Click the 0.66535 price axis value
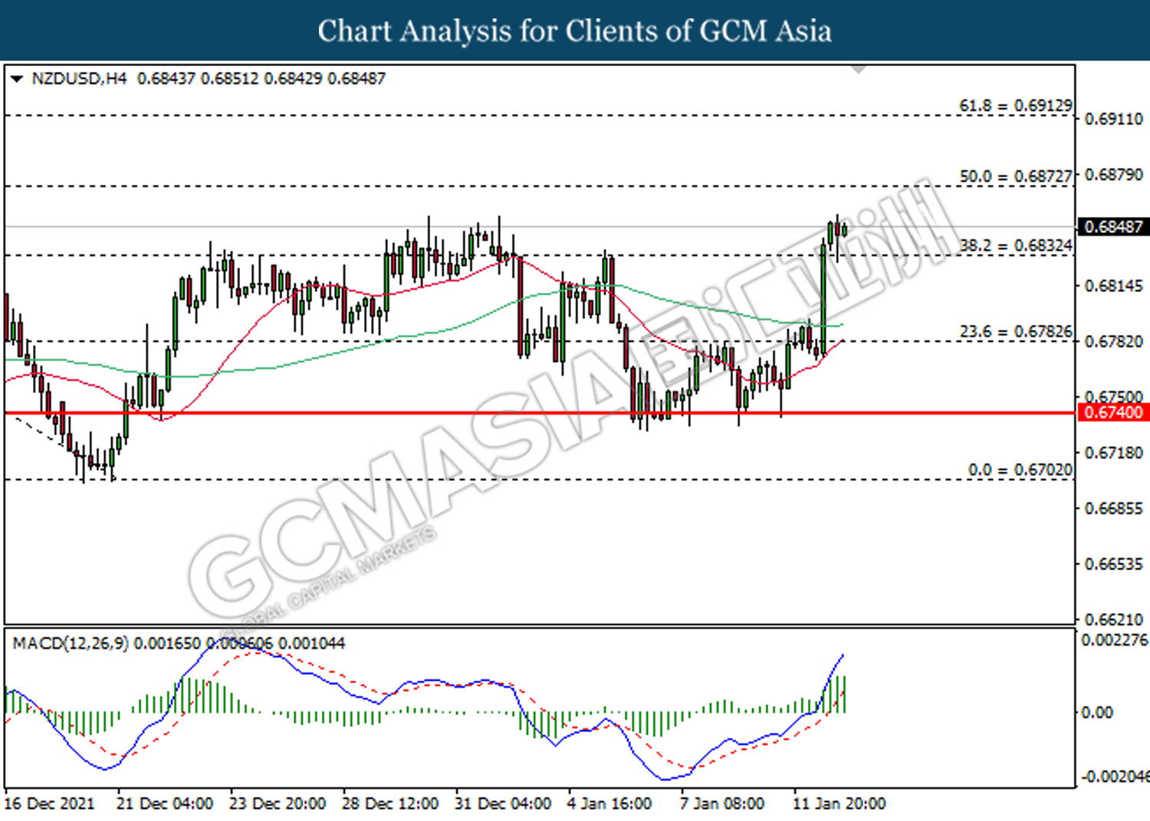This screenshot has height=821, width=1150. [1114, 563]
